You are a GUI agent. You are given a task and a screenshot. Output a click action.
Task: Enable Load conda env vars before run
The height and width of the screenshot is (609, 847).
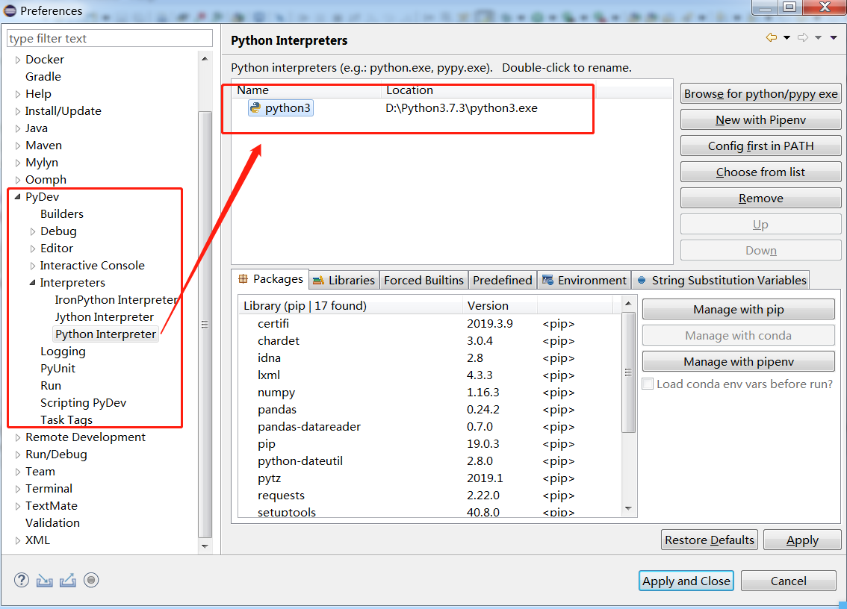point(647,383)
